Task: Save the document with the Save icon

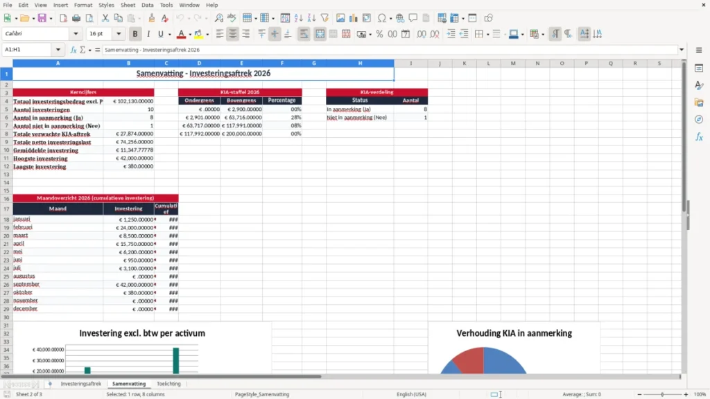Action: coord(42,18)
